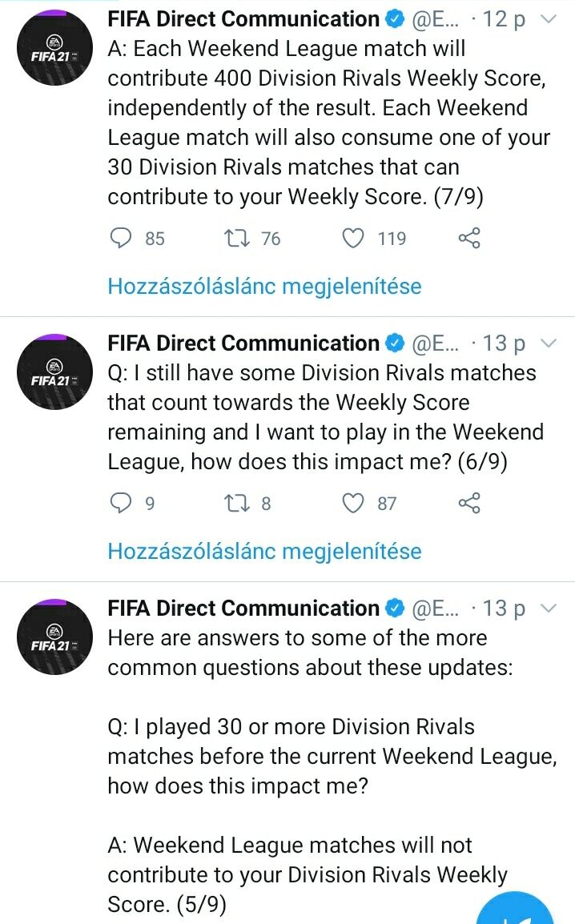Open options chevron on (6/9) tweet
This screenshot has width=575, height=924.
549,343
